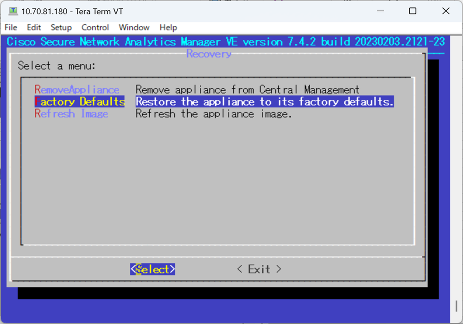Minimize the Tera Term window

pyautogui.click(x=381, y=11)
